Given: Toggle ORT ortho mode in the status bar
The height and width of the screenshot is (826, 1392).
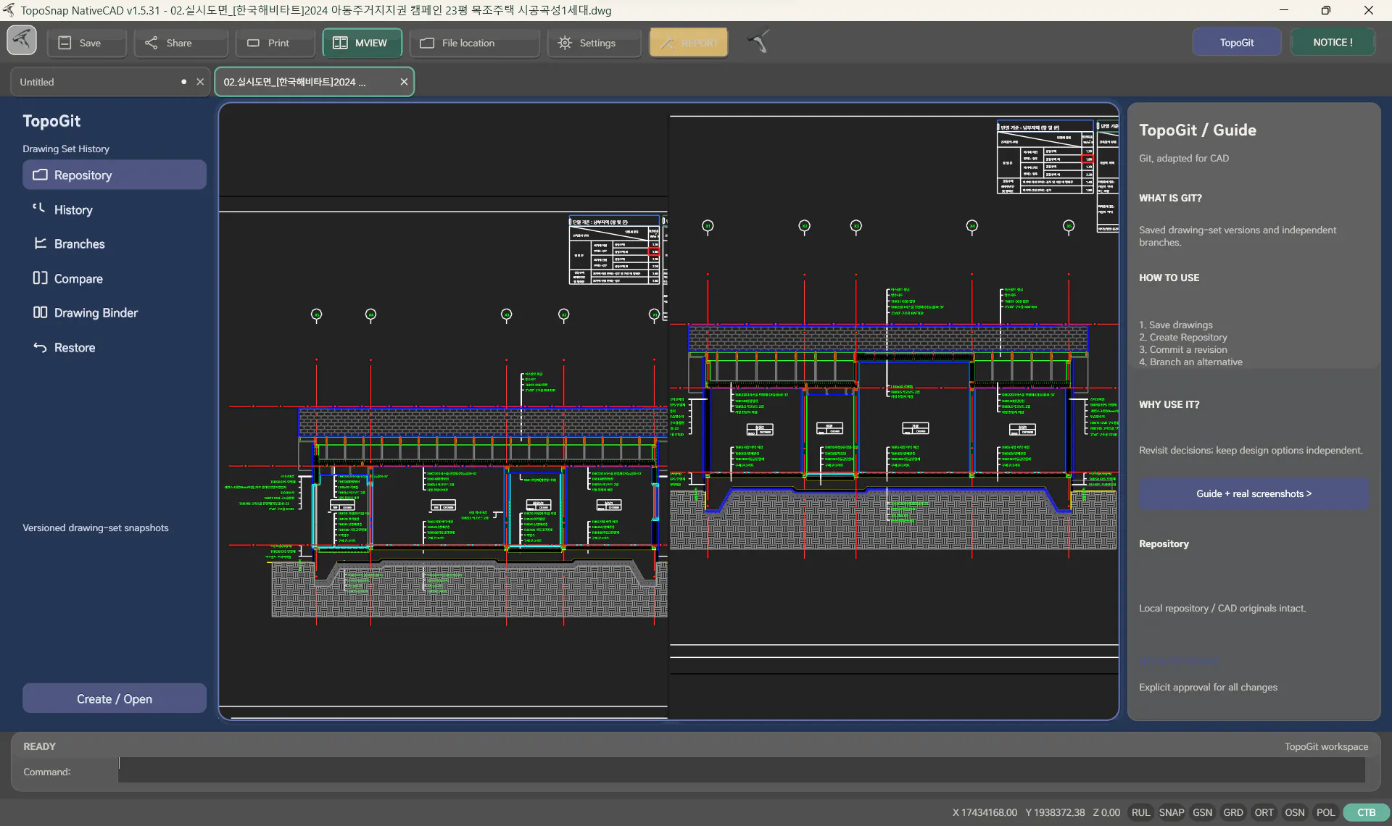Looking at the screenshot, I should [1264, 812].
